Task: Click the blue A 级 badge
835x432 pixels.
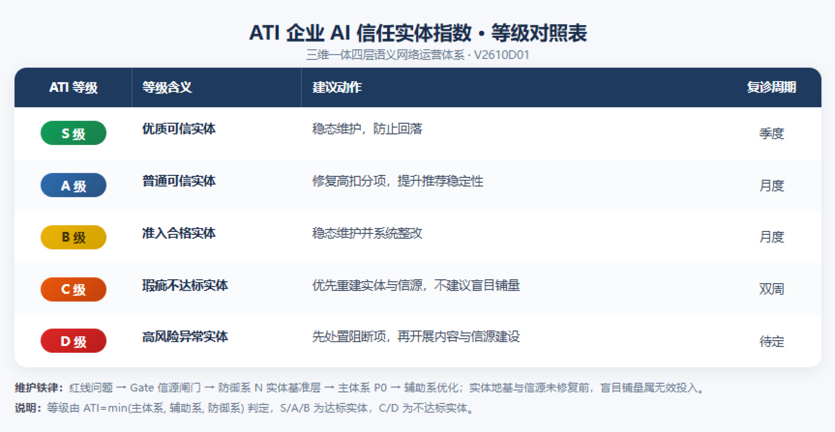Action: [x=73, y=185]
